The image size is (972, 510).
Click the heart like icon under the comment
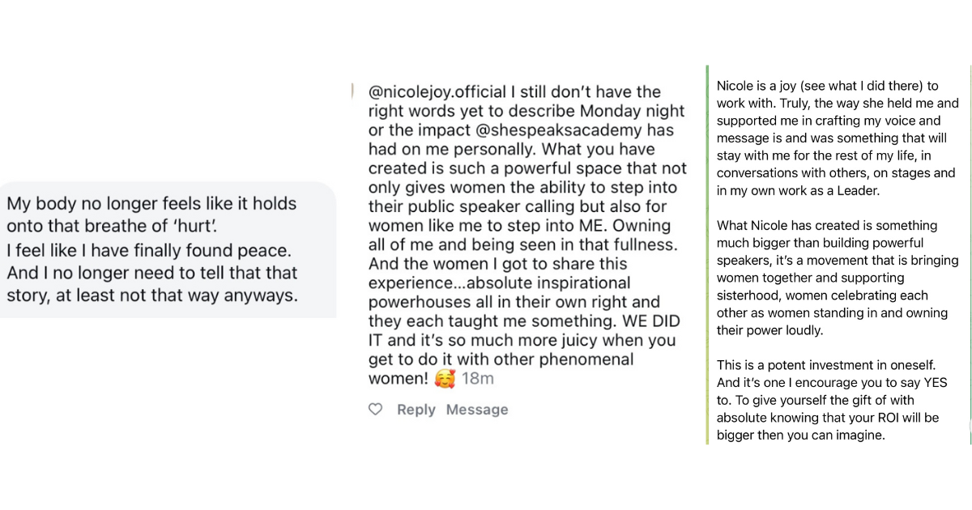(375, 410)
